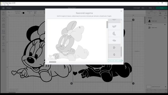Collapse the second Minnie layer group
168x95 pixels.
coord(147,25)
